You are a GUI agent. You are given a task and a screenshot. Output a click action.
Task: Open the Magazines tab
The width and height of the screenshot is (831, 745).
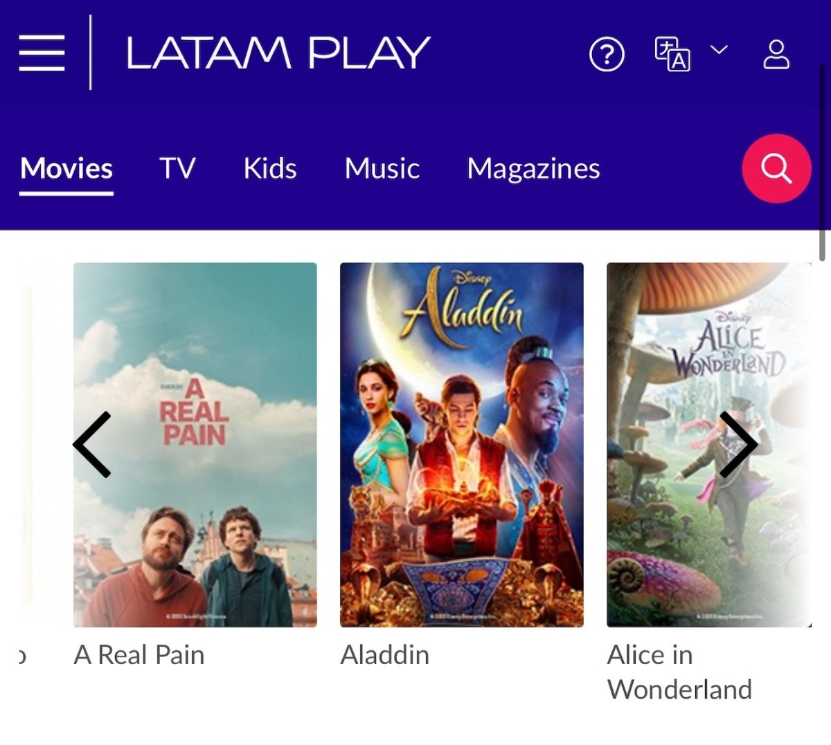(x=533, y=169)
